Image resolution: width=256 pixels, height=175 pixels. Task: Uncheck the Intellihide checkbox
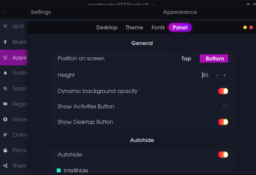[59, 170]
